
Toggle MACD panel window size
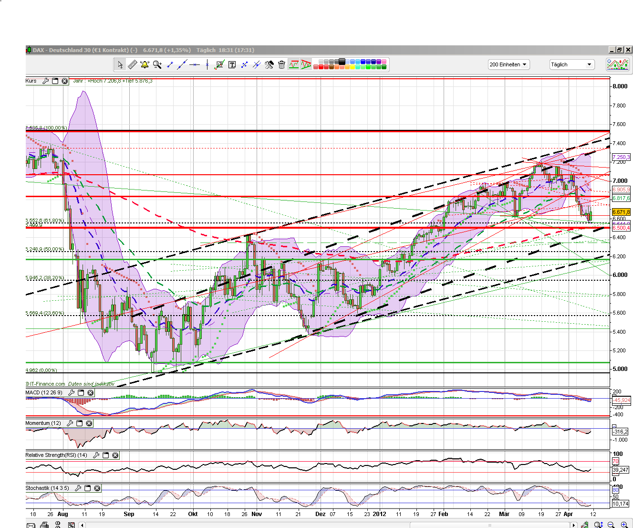(x=81, y=393)
